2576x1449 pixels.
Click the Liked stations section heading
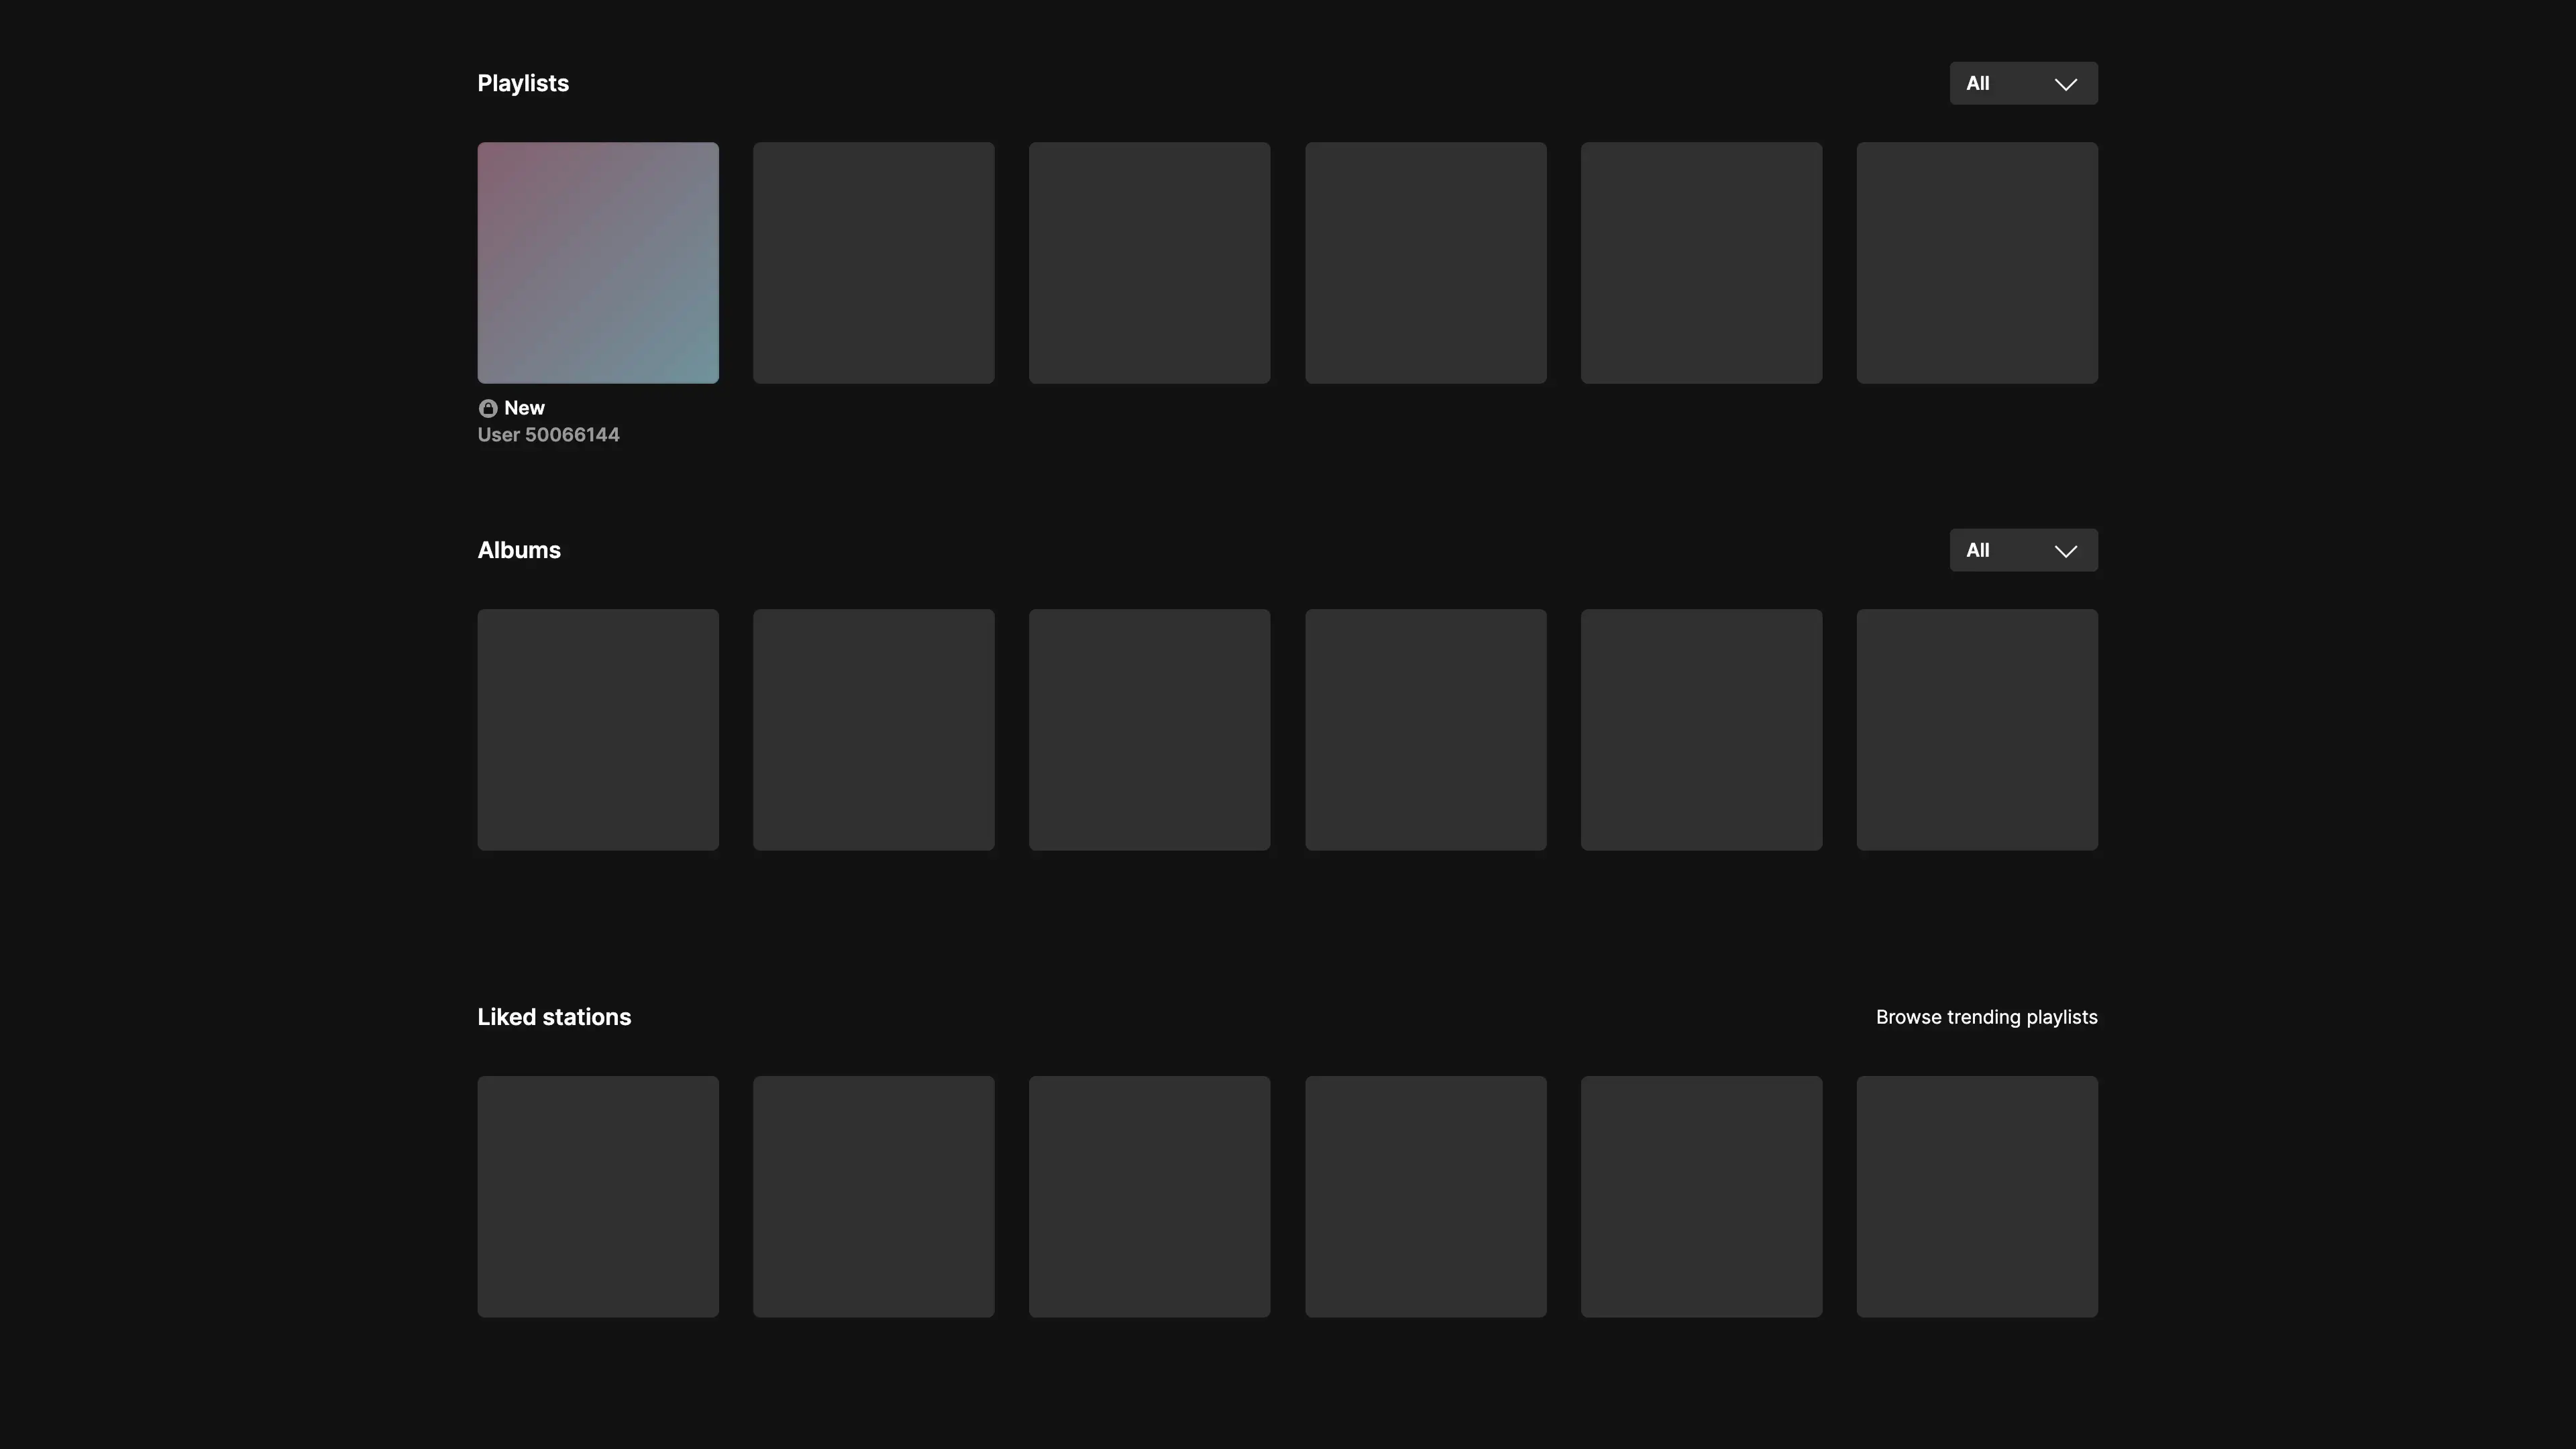tap(554, 1017)
